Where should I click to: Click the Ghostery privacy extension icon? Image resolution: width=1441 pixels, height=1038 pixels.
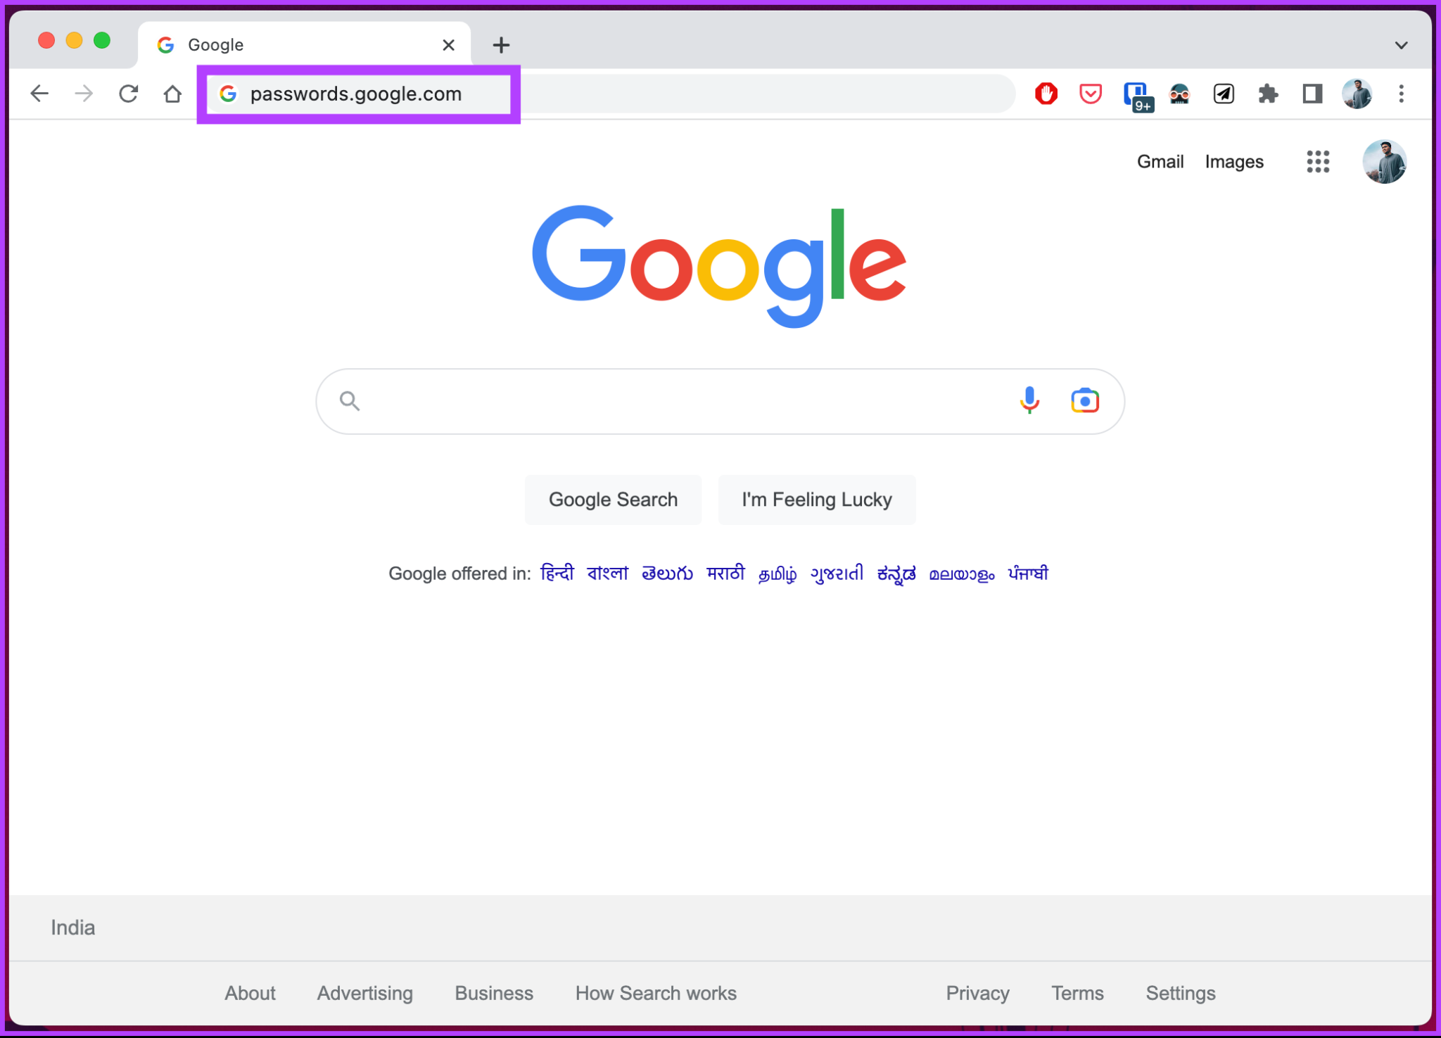click(1180, 94)
